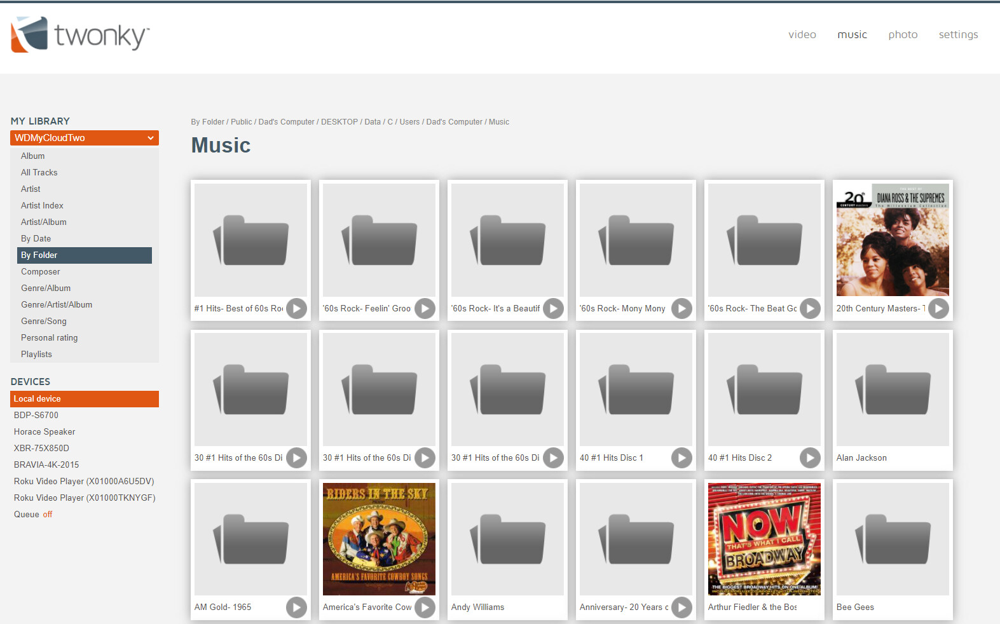1000x624 pixels.
Task: Switch to the video tab
Action: [802, 34]
